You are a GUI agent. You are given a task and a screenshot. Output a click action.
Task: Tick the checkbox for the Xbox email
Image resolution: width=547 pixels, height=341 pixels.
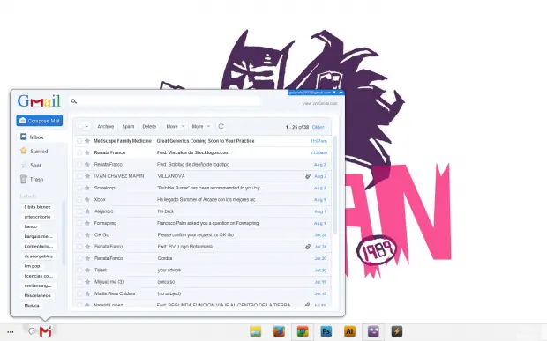click(x=79, y=200)
